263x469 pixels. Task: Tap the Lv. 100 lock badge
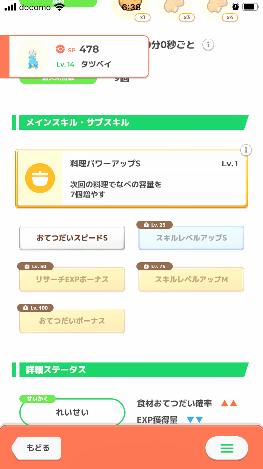point(35,308)
